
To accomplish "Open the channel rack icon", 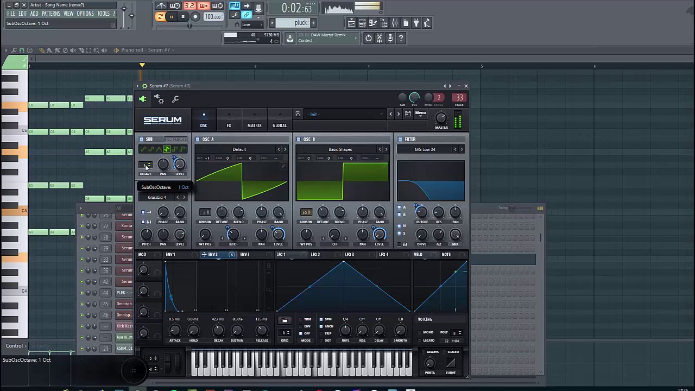I will (362, 23).
